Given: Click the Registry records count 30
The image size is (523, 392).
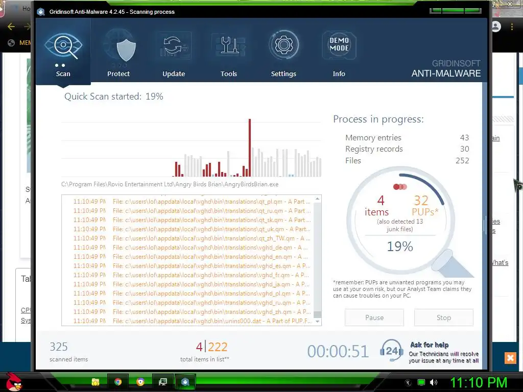Looking at the screenshot, I should [464, 149].
